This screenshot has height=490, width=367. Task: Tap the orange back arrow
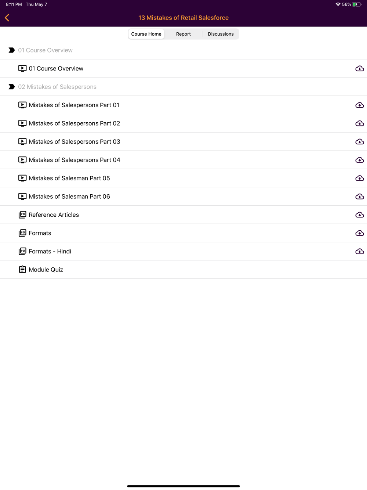(x=7, y=18)
